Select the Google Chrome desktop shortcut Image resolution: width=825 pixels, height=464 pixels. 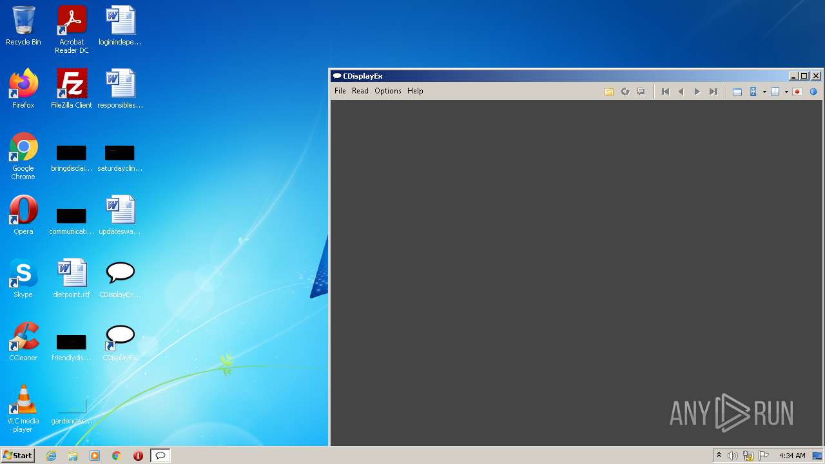click(x=23, y=157)
